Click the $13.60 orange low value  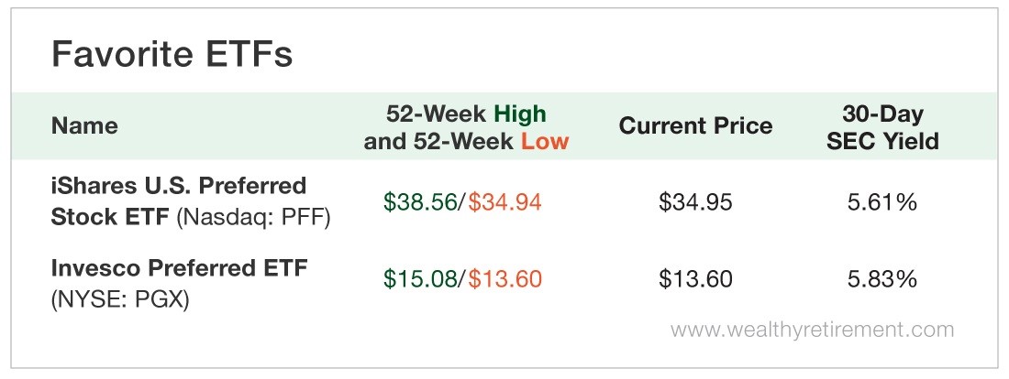coord(504,279)
